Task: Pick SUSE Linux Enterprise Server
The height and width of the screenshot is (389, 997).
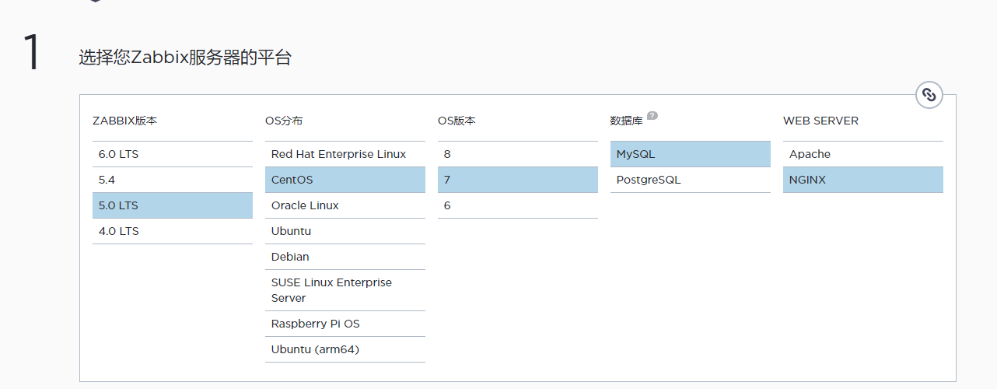Action: click(x=345, y=290)
